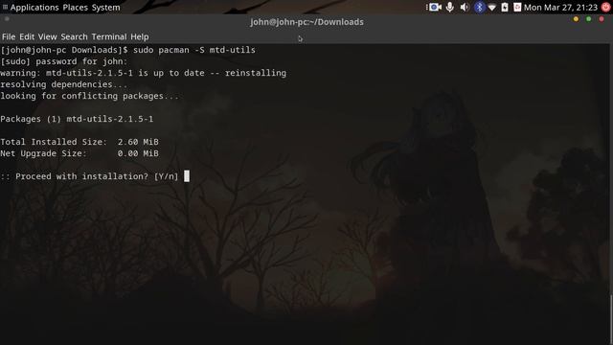Open the Bluetooth tray icon

point(479,7)
